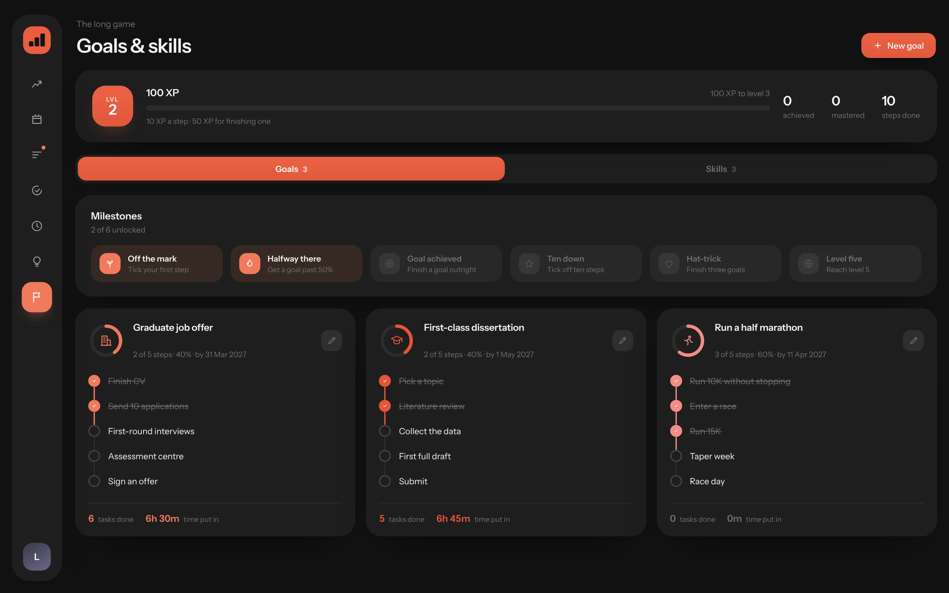Image resolution: width=949 pixels, height=593 pixels.
Task: Uncheck the Finish CV step
Action: (x=94, y=381)
